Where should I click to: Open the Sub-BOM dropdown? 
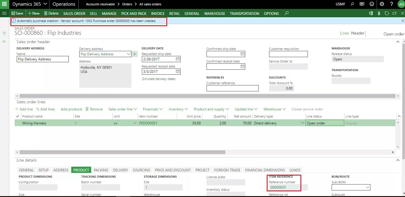[367, 187]
